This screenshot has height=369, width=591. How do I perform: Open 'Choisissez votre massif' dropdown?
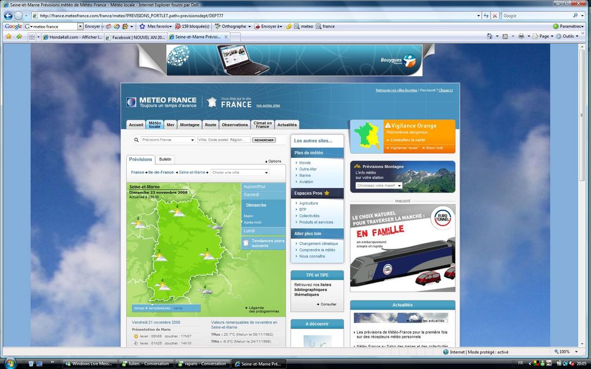pos(379,186)
